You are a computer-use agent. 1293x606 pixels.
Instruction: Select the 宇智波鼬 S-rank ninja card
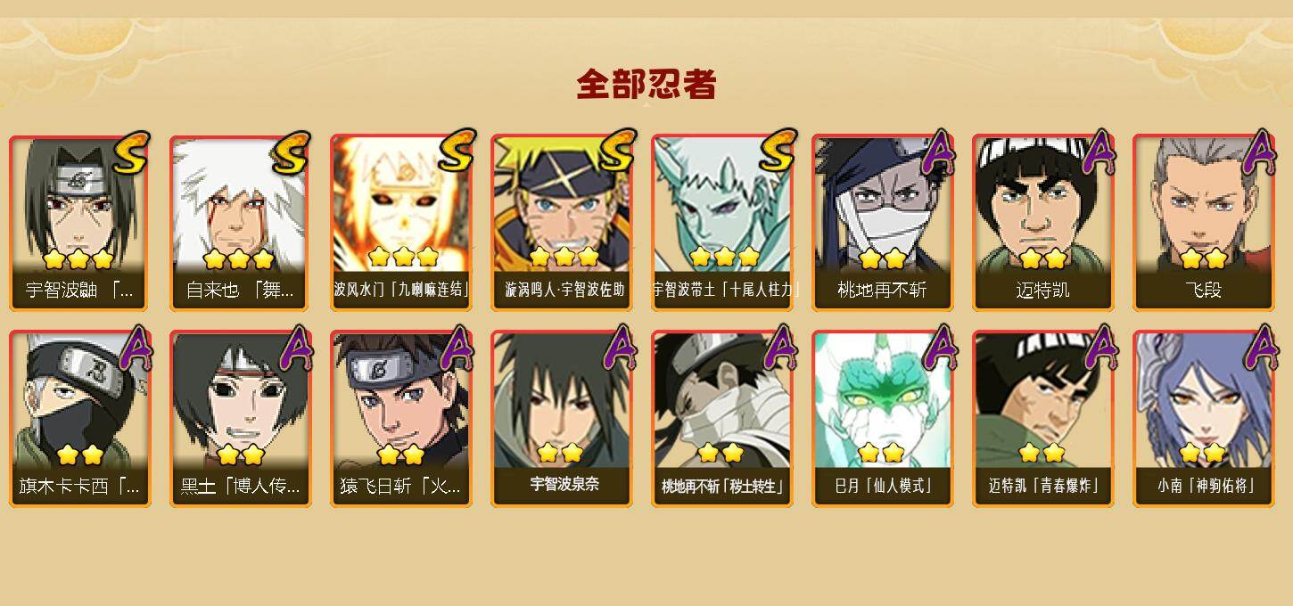pos(80,223)
